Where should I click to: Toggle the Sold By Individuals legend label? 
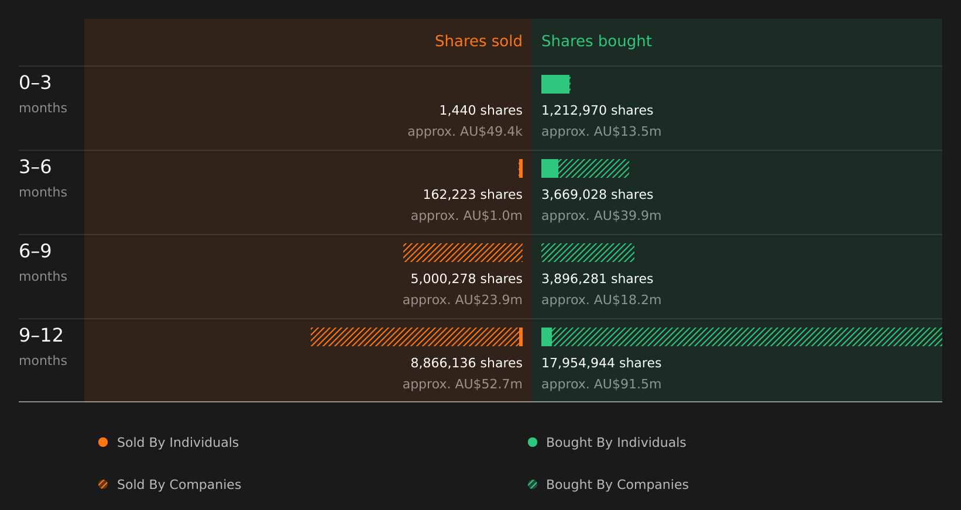tap(178, 443)
